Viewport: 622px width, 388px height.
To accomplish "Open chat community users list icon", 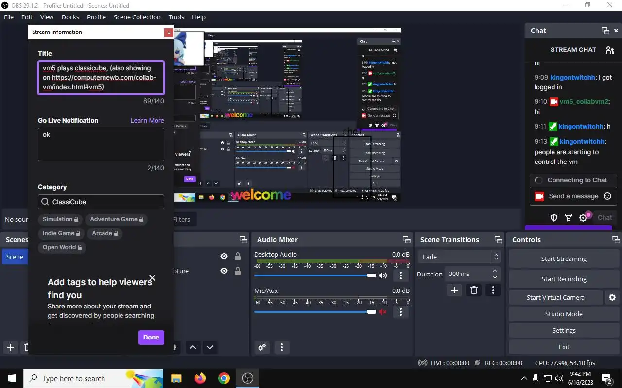I will click(609, 49).
